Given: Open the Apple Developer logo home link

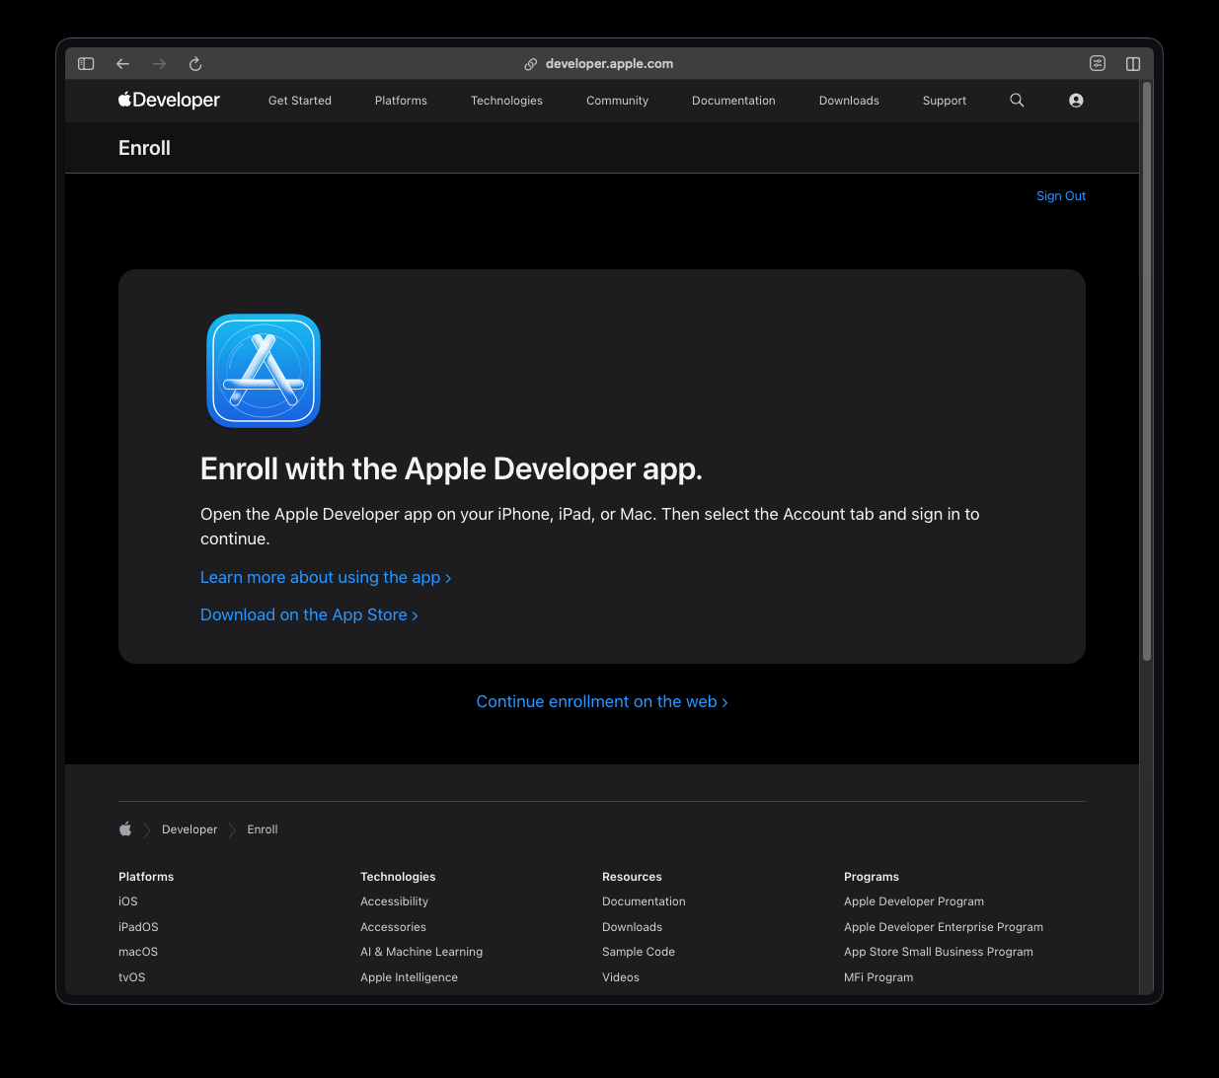Looking at the screenshot, I should click(169, 100).
